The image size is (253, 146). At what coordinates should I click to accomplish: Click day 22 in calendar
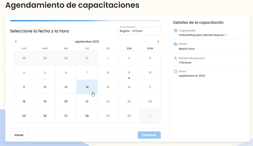pos(108,102)
